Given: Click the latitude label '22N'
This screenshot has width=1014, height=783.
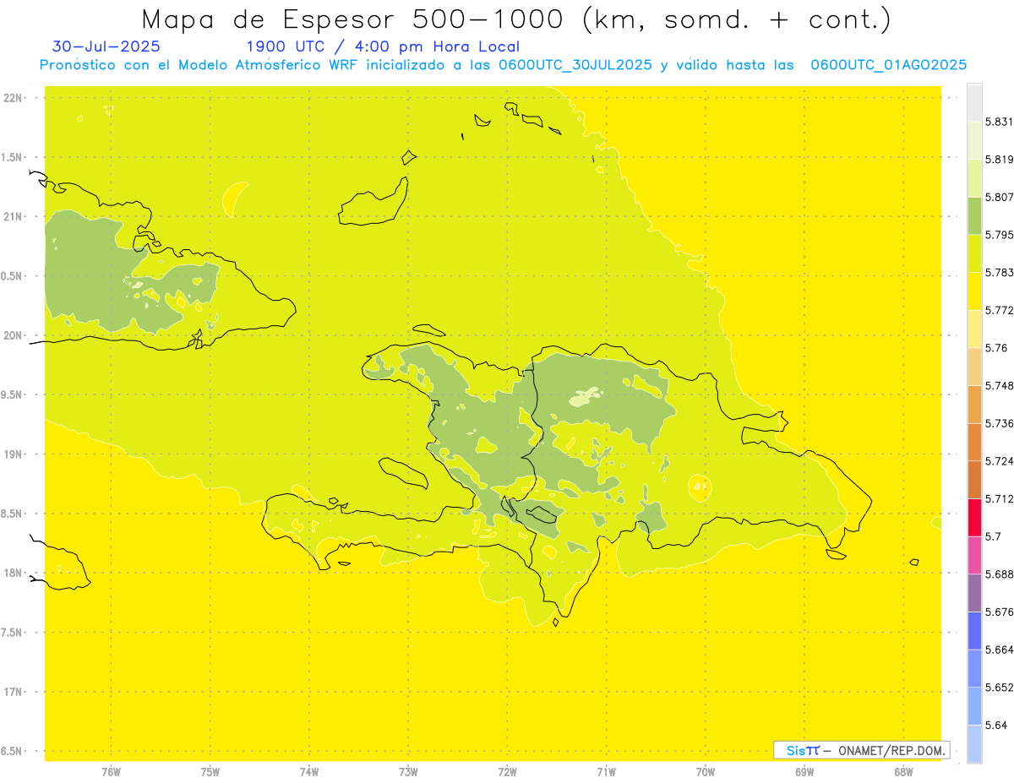Looking at the screenshot, I should point(12,98).
